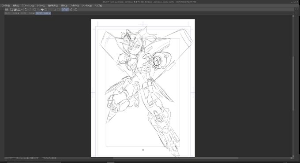Click the Show selection border icon
Image resolution: width=300 pixels, height=163 pixels.
pyautogui.click(x=59, y=9)
